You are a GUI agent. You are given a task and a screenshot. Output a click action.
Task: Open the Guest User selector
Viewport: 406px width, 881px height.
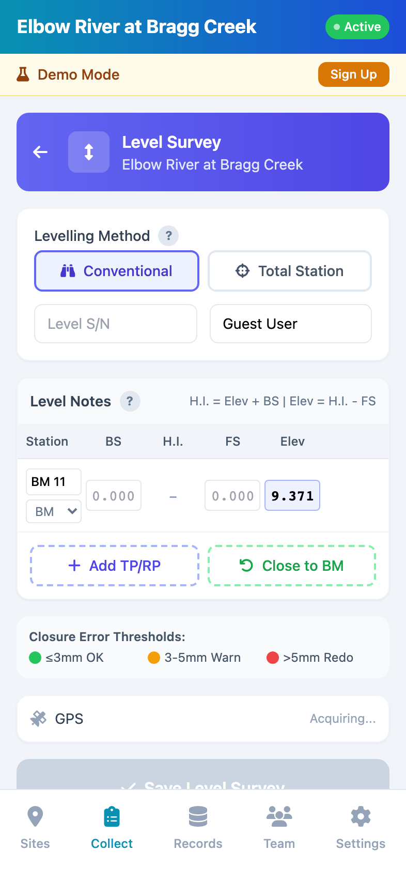click(x=290, y=324)
